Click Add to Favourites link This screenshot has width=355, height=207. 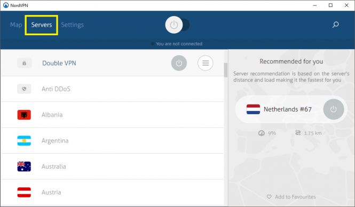point(295,197)
